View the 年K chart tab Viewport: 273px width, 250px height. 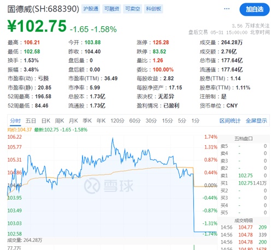[x=101, y=121]
